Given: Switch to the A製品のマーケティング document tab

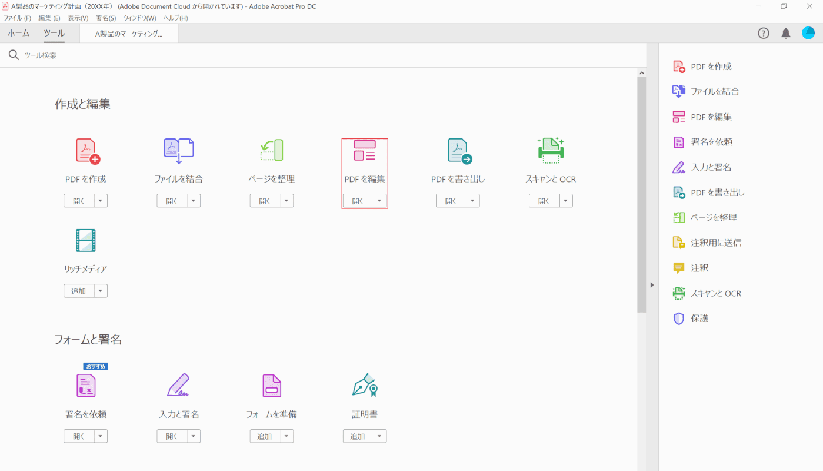Looking at the screenshot, I should pos(129,34).
